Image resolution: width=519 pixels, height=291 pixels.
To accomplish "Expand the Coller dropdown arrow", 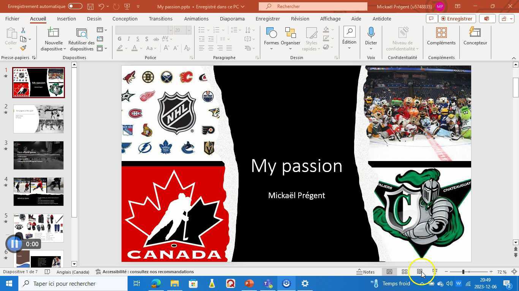I will tap(11, 48).
